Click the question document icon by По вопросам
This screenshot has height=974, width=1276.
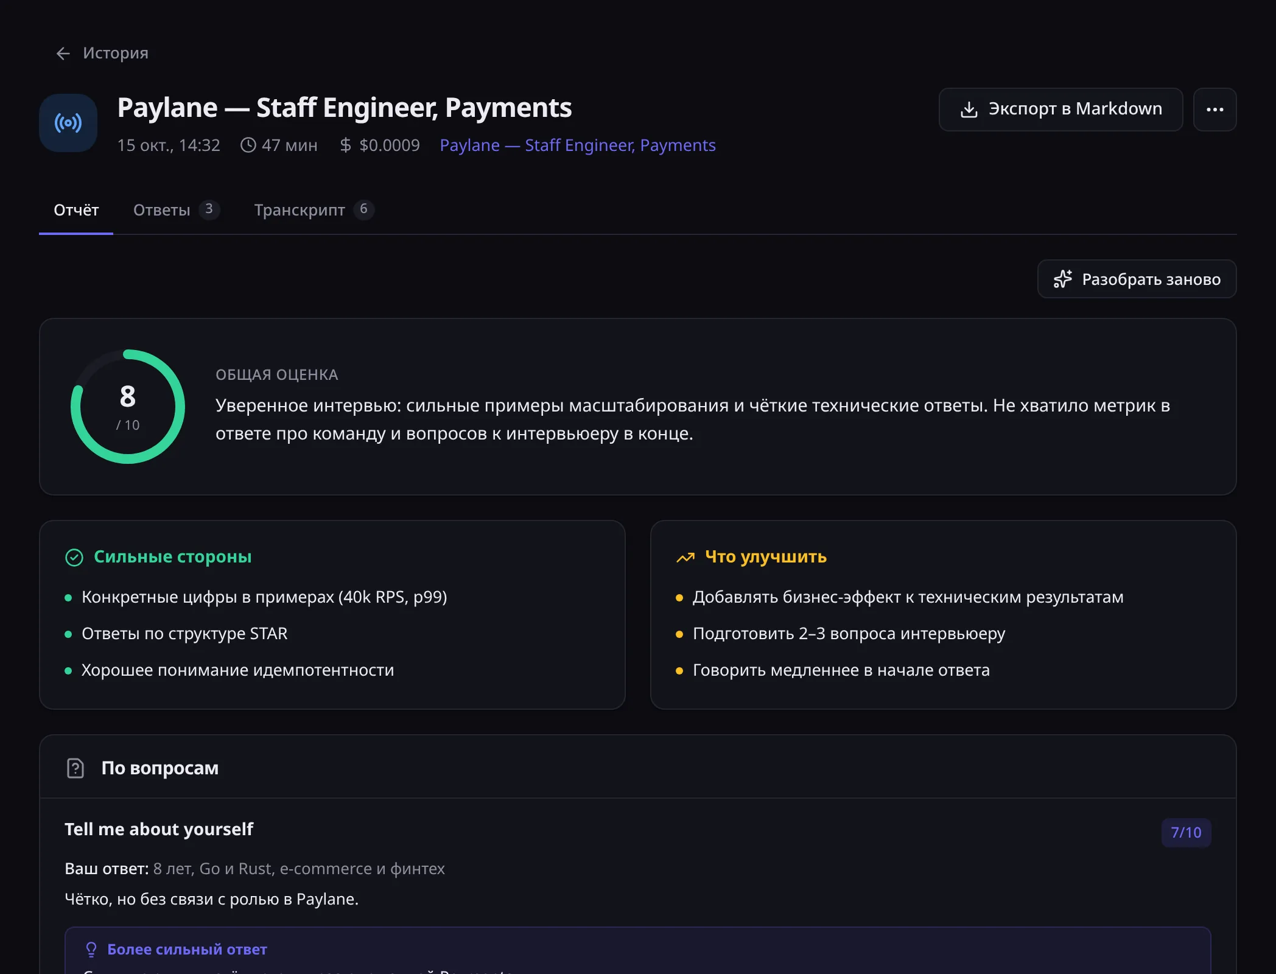pos(75,768)
